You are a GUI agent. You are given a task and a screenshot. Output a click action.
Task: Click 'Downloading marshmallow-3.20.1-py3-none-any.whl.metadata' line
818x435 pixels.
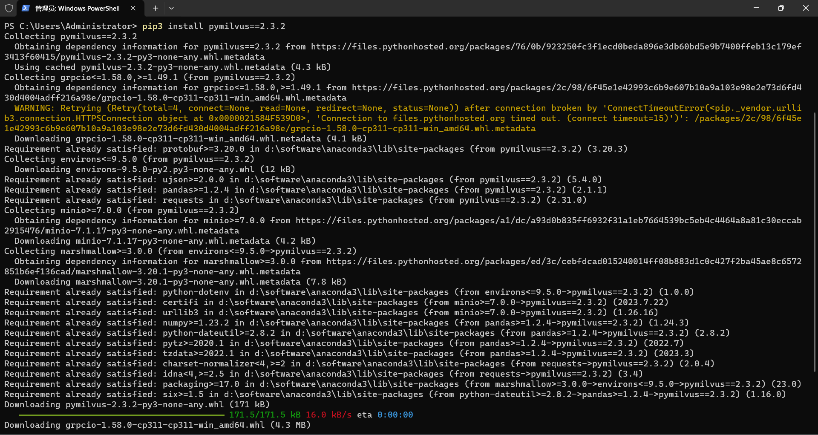click(x=181, y=282)
